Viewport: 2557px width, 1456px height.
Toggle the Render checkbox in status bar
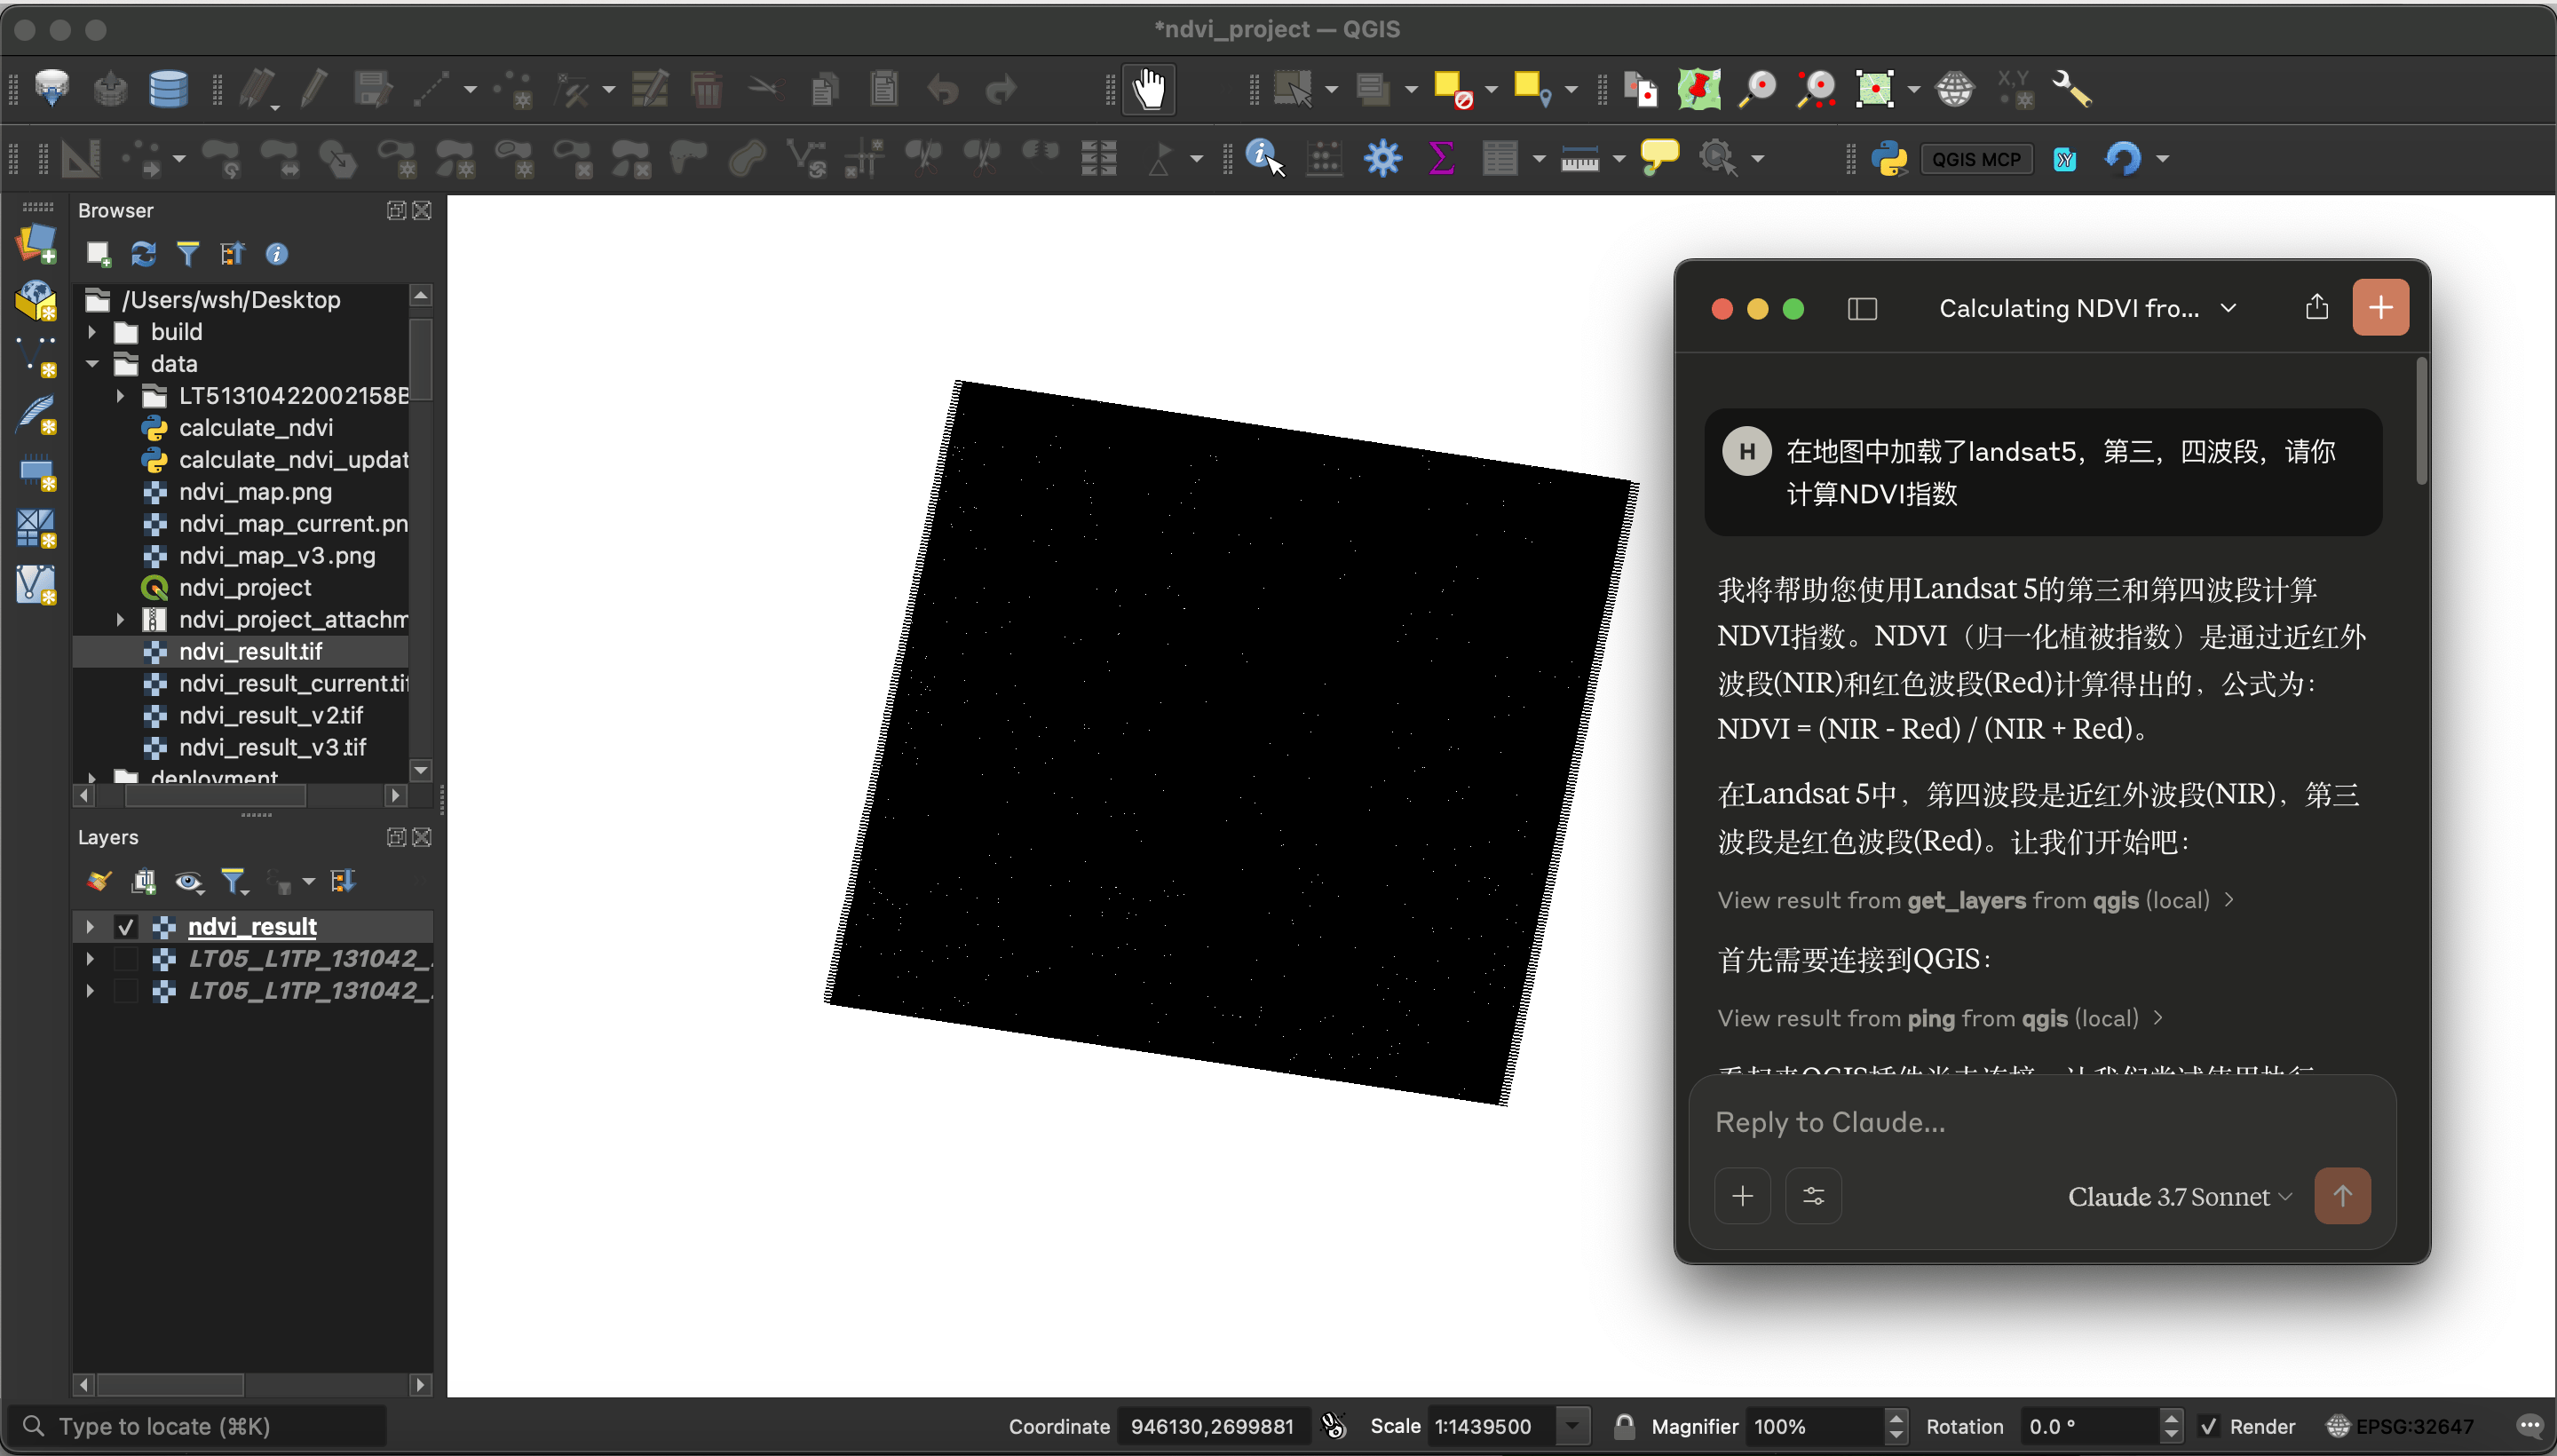pyautogui.click(x=2208, y=1426)
